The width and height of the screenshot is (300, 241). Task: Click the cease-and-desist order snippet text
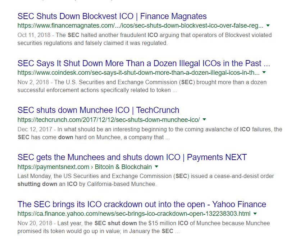146,180
